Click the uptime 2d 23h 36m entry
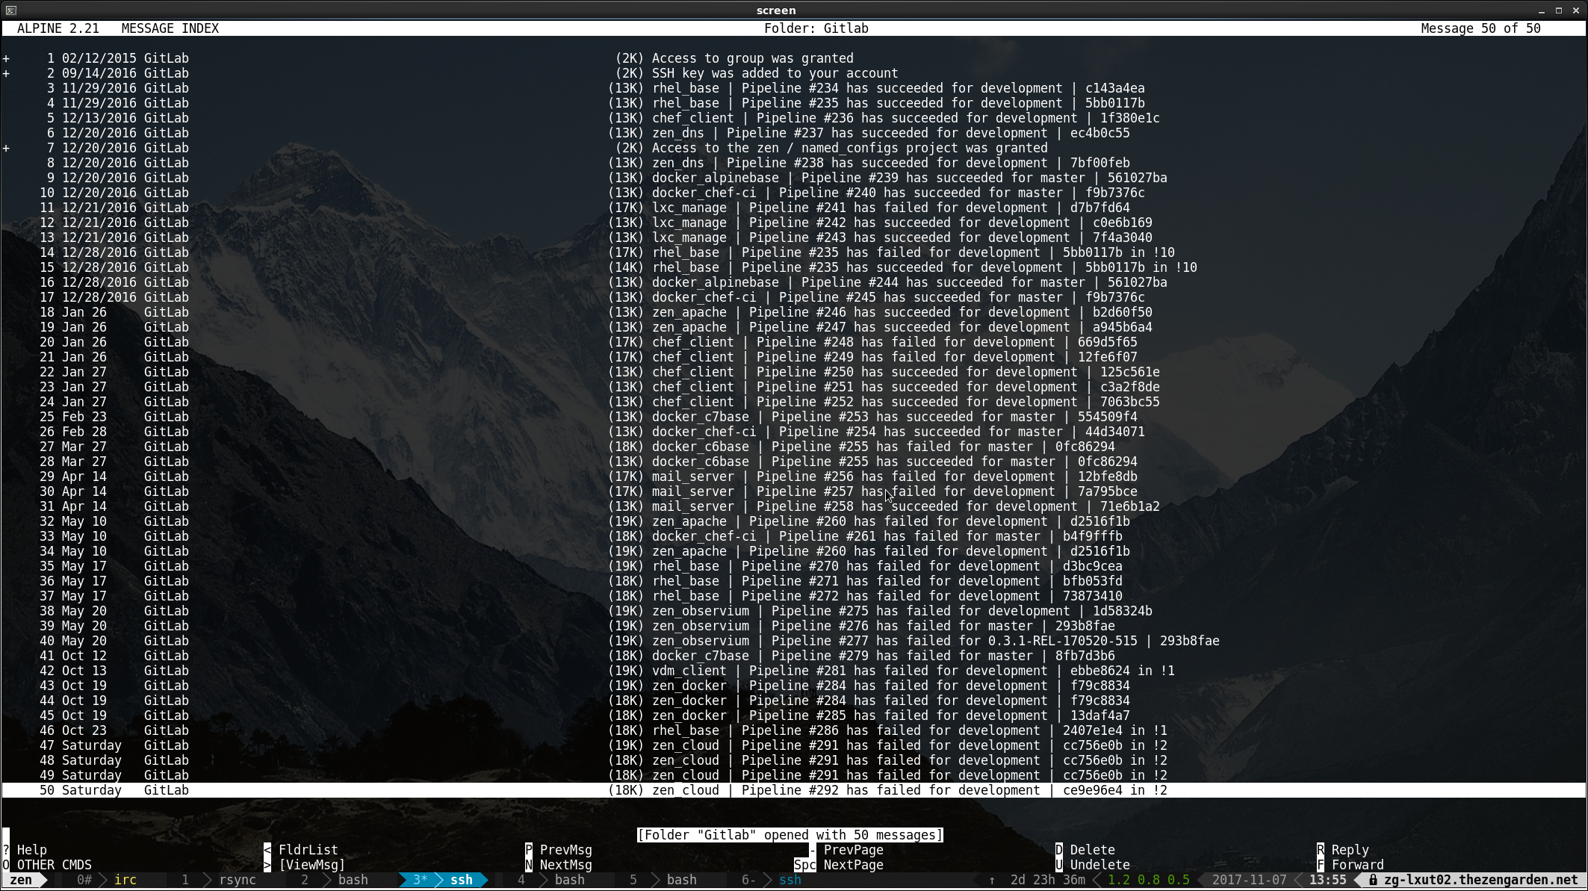The image size is (1588, 891). [1048, 880]
